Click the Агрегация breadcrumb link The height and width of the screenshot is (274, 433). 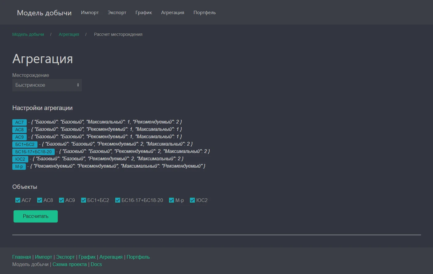69,34
